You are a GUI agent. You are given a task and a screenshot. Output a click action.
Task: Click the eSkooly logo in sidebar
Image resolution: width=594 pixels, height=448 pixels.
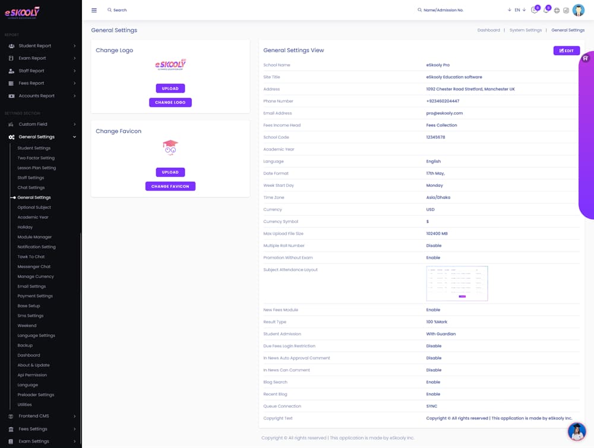pyautogui.click(x=22, y=12)
